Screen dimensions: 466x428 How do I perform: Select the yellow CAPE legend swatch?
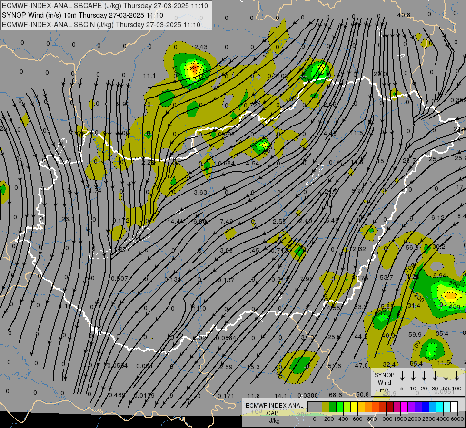(x=354, y=407)
